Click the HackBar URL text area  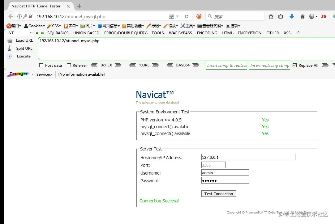pyautogui.click(x=186, y=49)
